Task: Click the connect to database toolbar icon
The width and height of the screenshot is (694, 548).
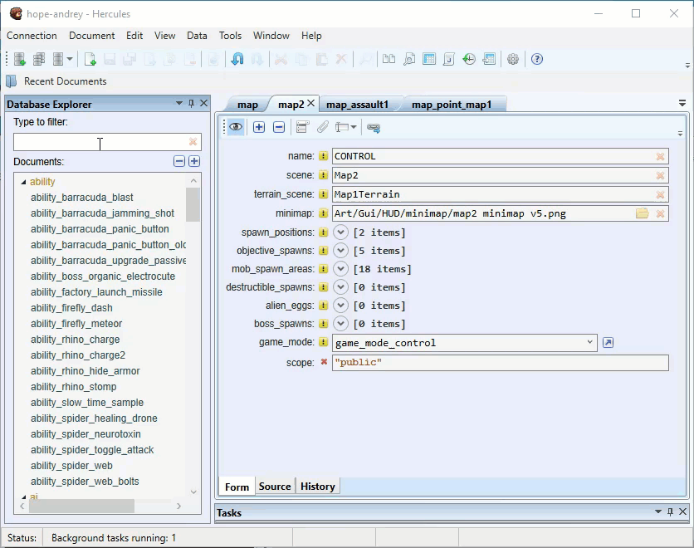Action: pyautogui.click(x=19, y=59)
